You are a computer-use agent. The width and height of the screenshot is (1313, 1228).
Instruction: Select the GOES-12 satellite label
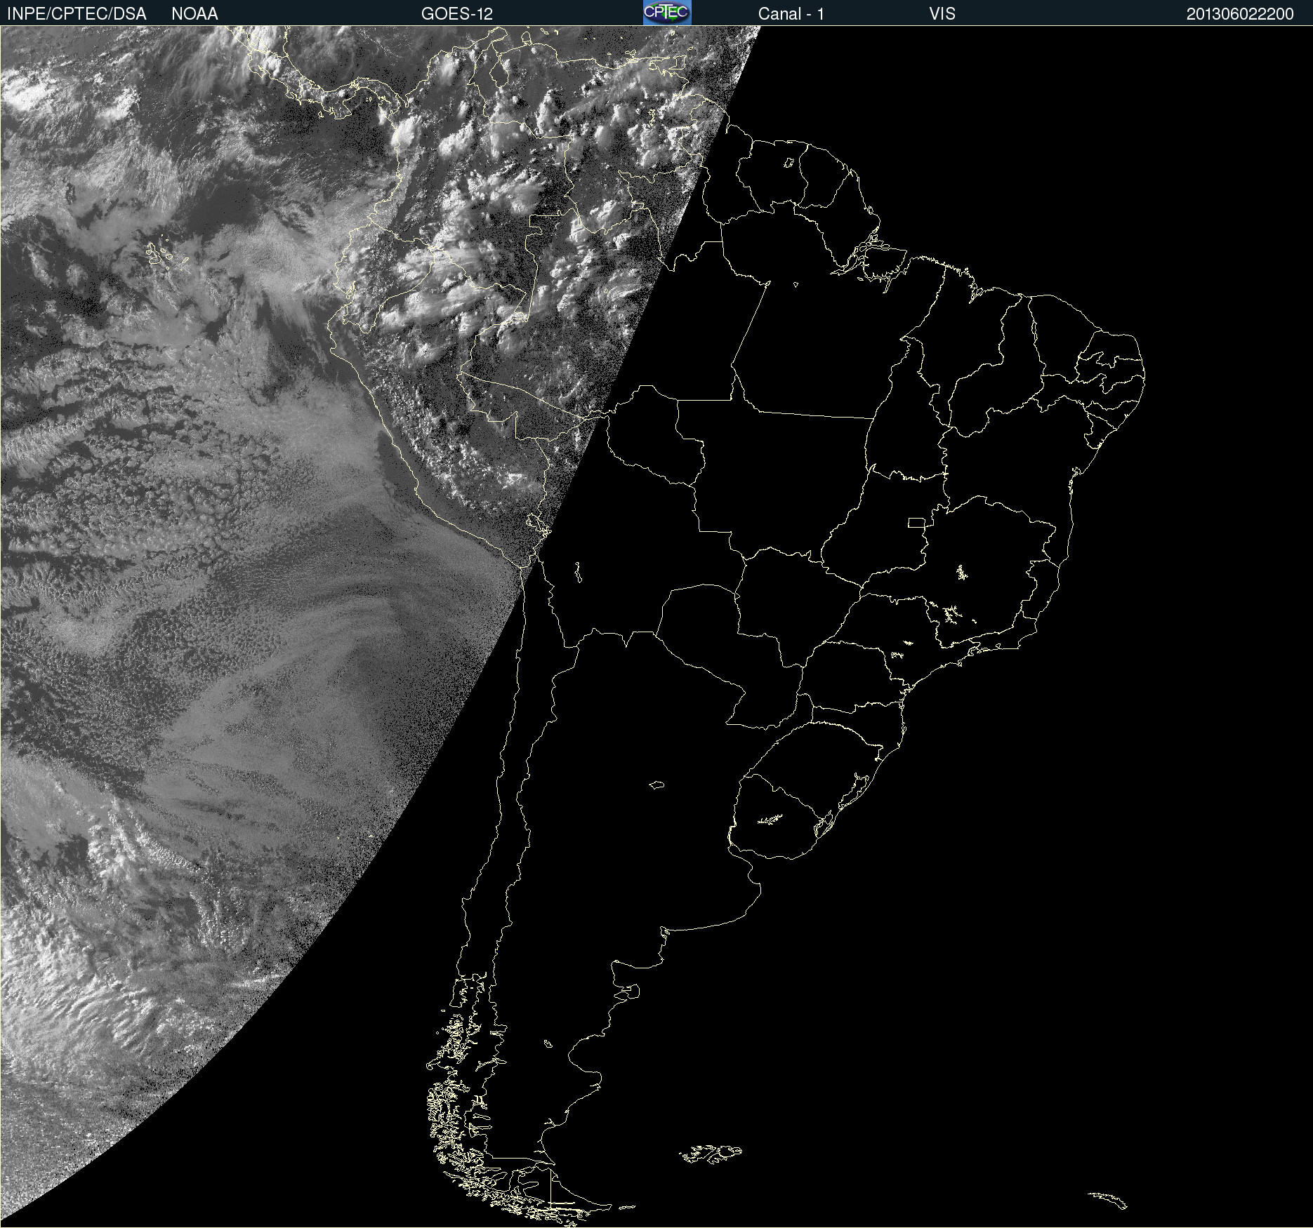(457, 14)
